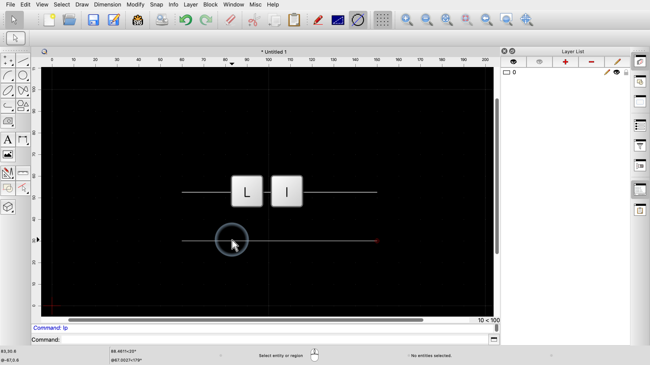Click the SVG export icon
Viewport: 650px width, 365px height.
(138, 20)
